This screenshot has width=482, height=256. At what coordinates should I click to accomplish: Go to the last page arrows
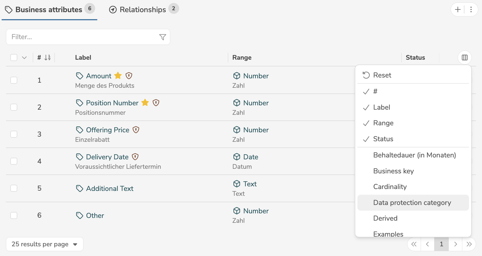pyautogui.click(x=469, y=244)
